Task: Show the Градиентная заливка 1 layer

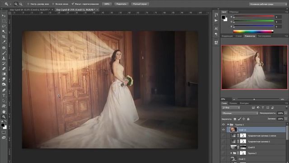Action: tap(224, 142)
